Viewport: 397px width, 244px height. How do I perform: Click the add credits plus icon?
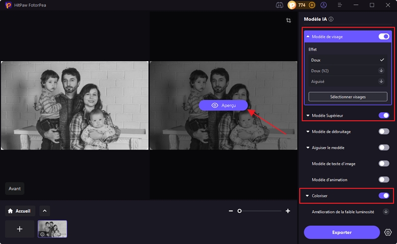coord(312,5)
